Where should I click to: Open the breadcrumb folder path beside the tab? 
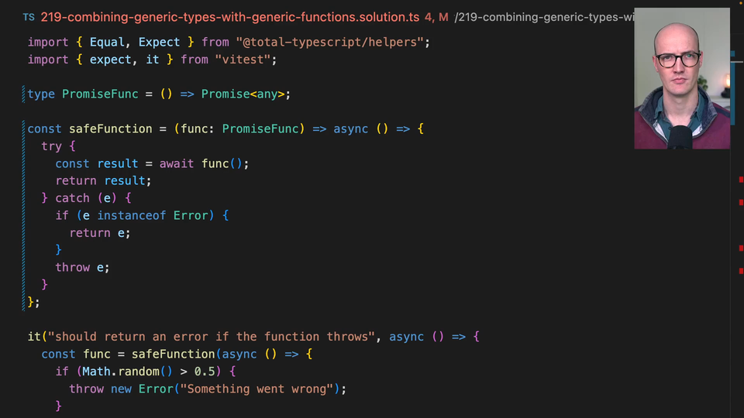pos(542,17)
